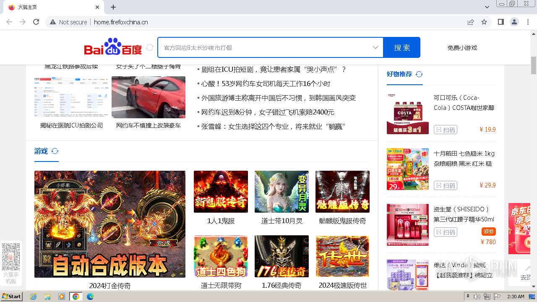The height and width of the screenshot is (302, 537).
Task: Open the tab search chevron
Action: pyautogui.click(x=487, y=7)
